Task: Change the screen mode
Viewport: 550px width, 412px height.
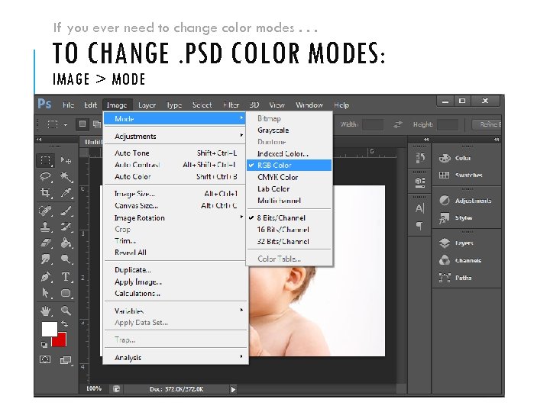Action: [66, 360]
